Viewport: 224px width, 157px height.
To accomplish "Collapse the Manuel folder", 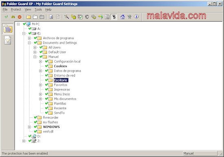I will (35, 57).
